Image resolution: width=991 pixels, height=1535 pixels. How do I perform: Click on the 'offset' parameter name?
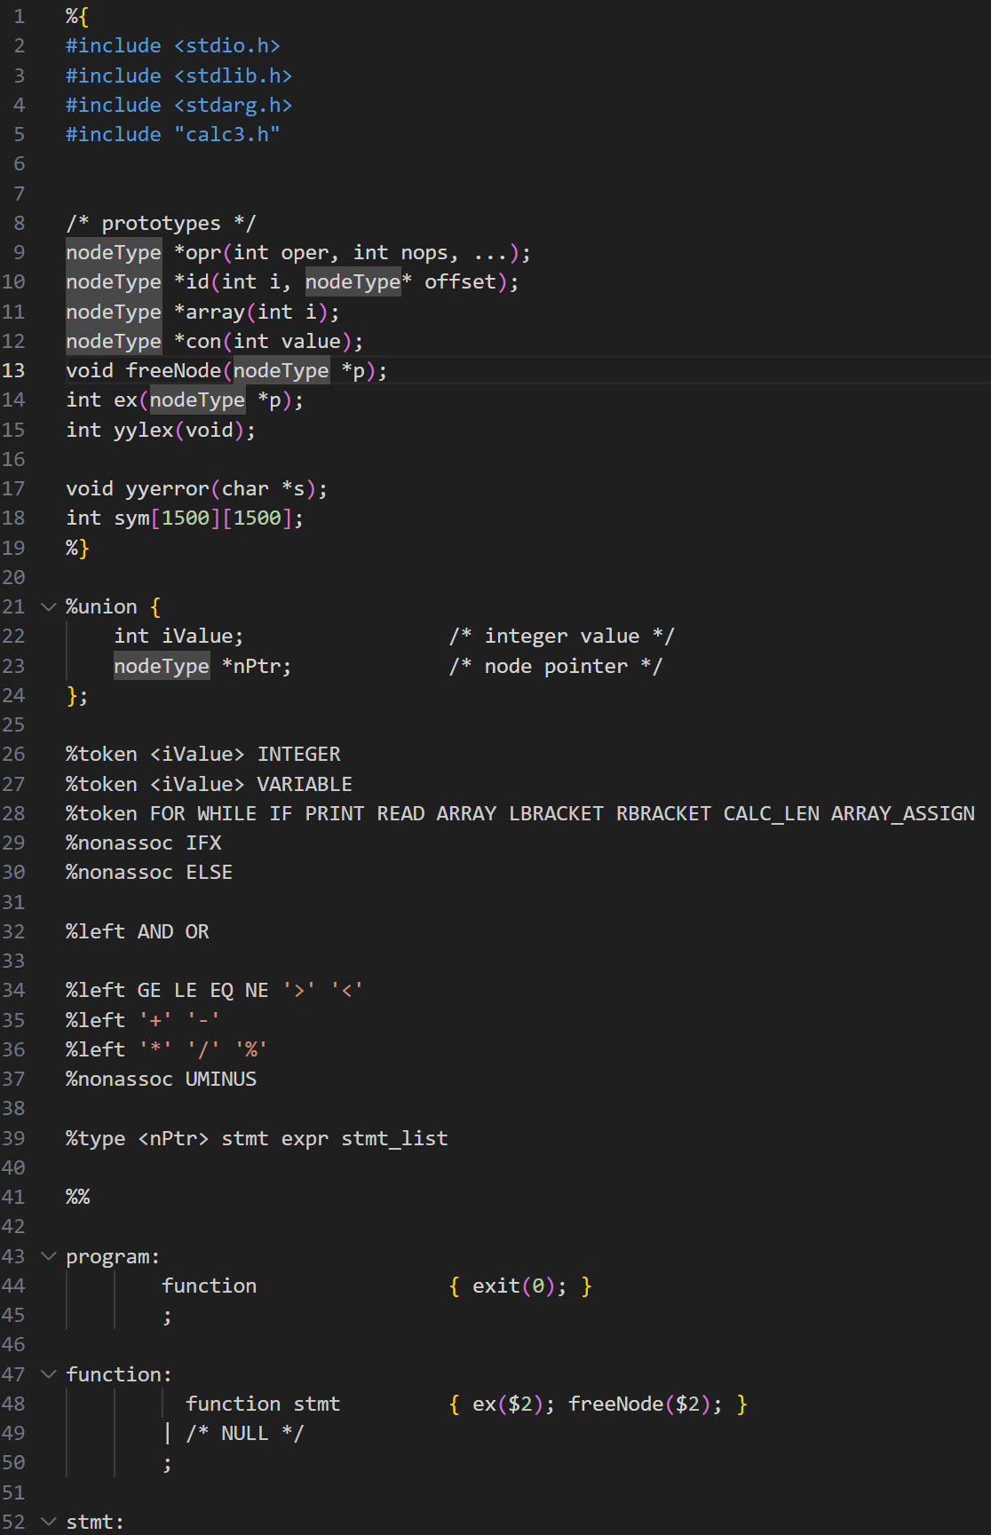[x=460, y=282]
